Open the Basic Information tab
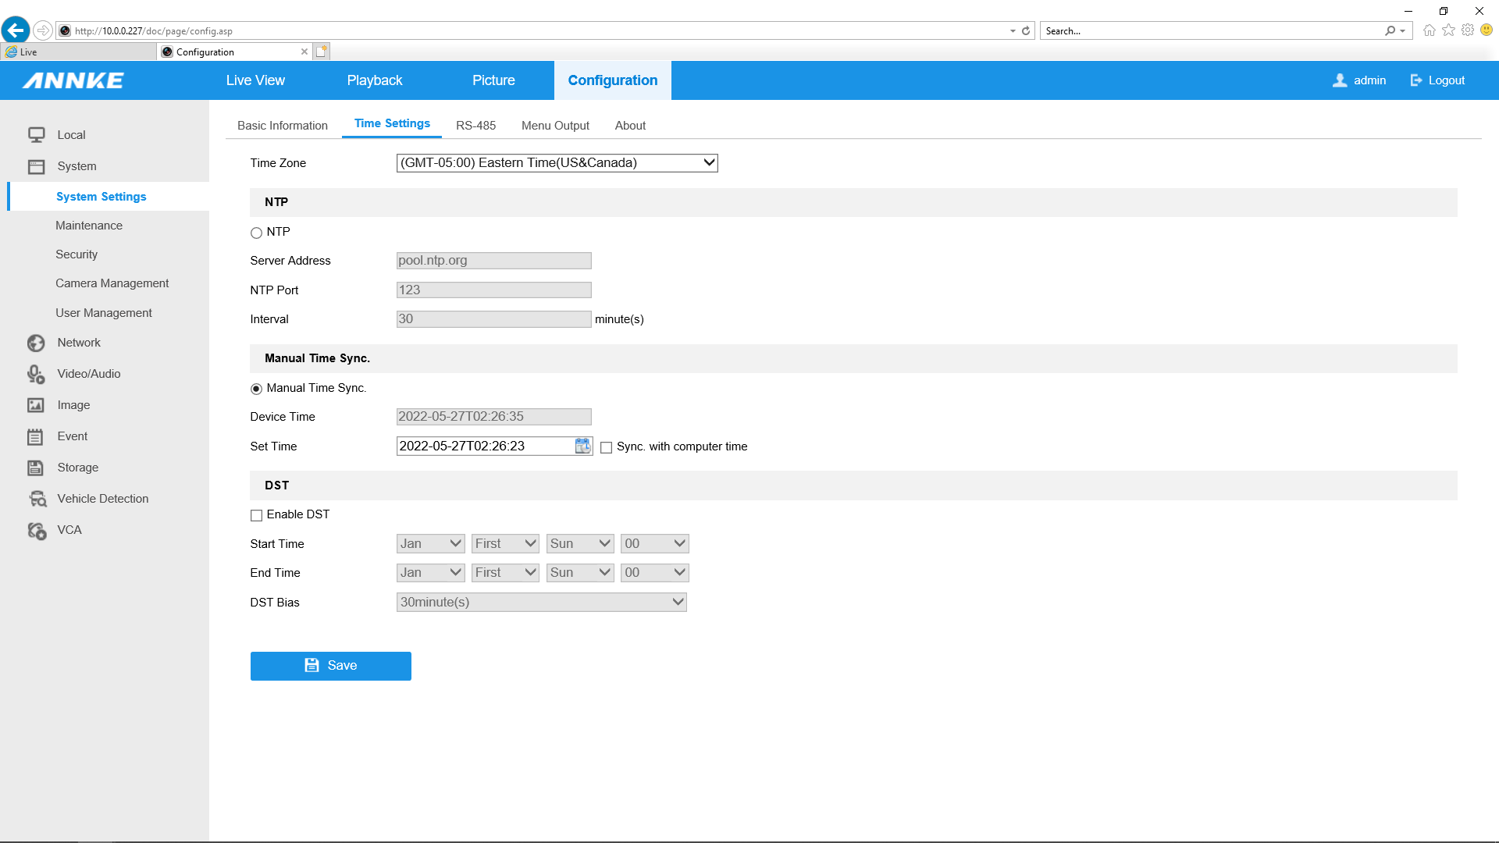Viewport: 1499px width, 843px height. tap(283, 126)
